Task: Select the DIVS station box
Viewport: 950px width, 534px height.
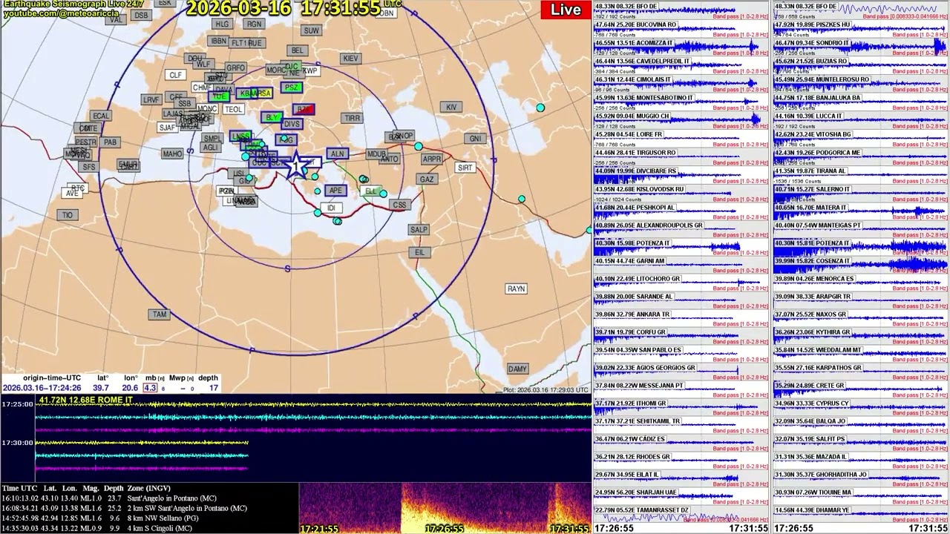Action: pyautogui.click(x=292, y=125)
